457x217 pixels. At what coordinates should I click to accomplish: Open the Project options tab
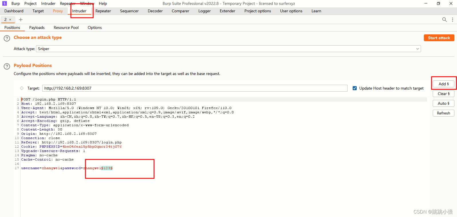point(258,11)
